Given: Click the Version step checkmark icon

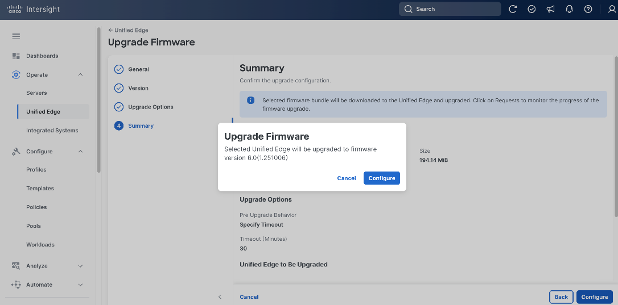Looking at the screenshot, I should click(118, 88).
